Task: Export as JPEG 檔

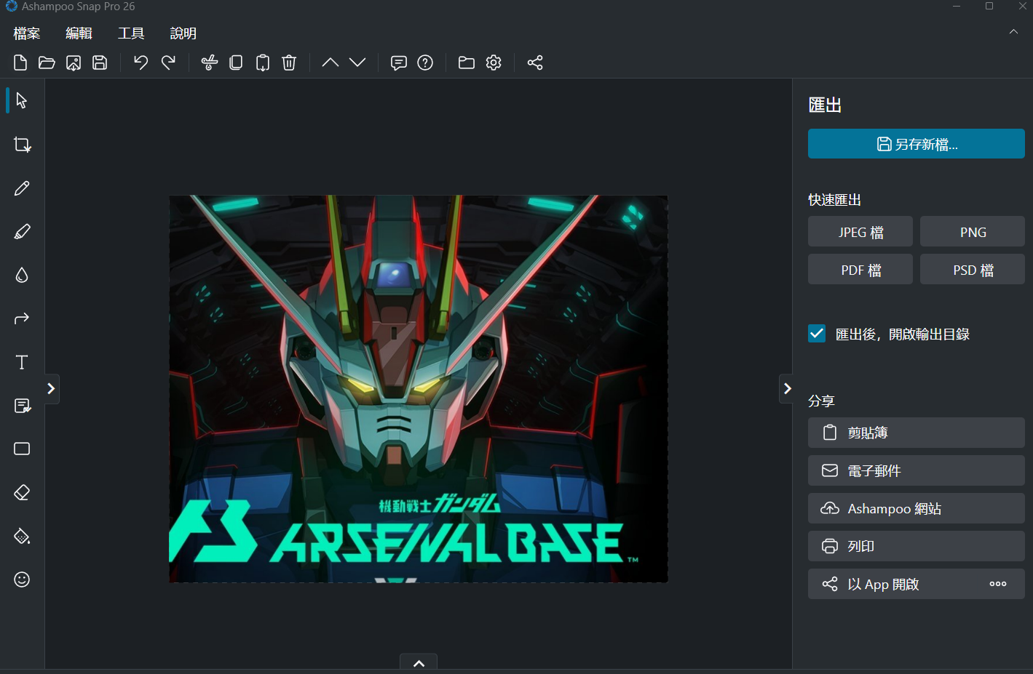Action: (860, 232)
